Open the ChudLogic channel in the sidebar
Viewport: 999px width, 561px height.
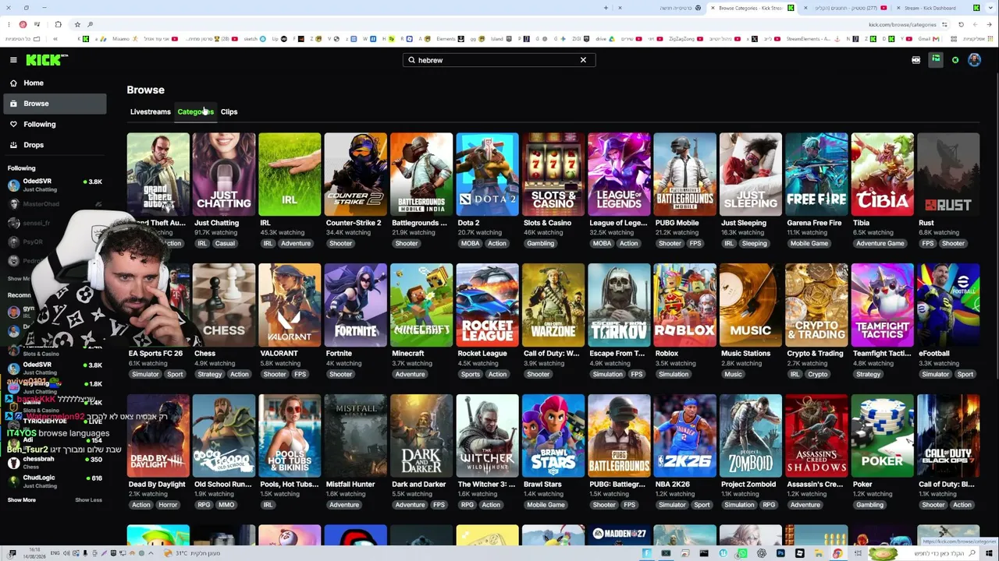[x=55, y=481]
